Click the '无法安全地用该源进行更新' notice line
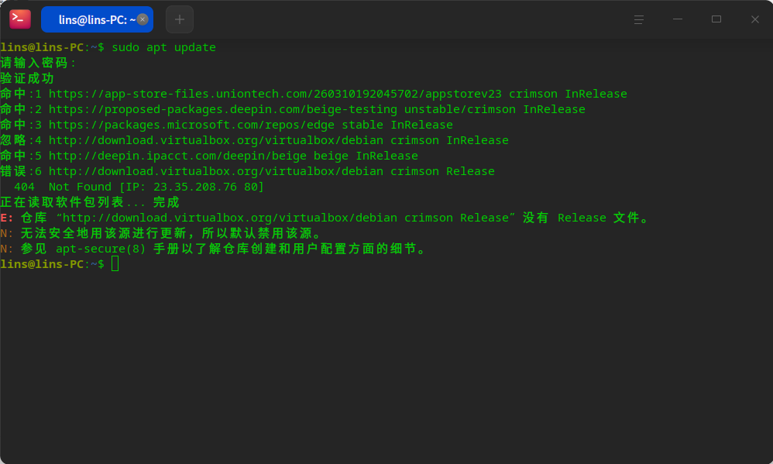773x464 pixels. point(162,233)
